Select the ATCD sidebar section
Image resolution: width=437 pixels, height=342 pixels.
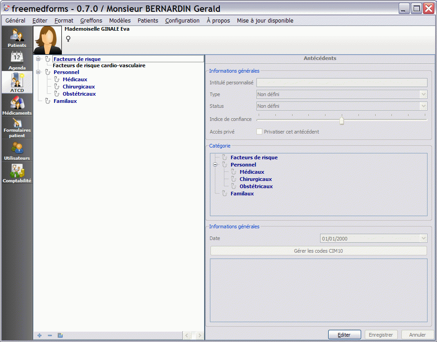[17, 82]
